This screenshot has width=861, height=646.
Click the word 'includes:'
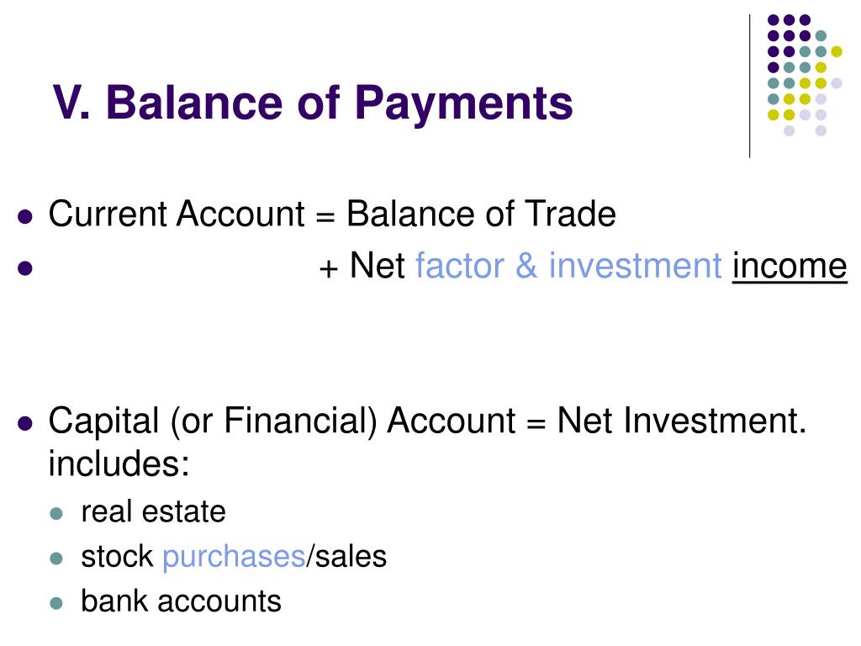(x=119, y=463)
